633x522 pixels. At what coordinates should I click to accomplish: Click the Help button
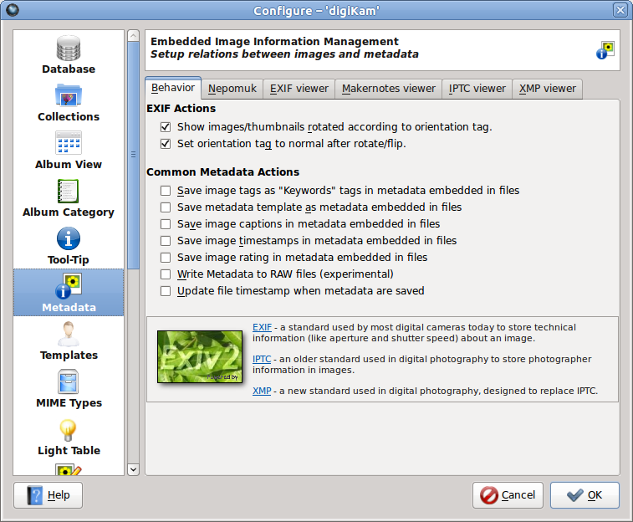point(48,495)
